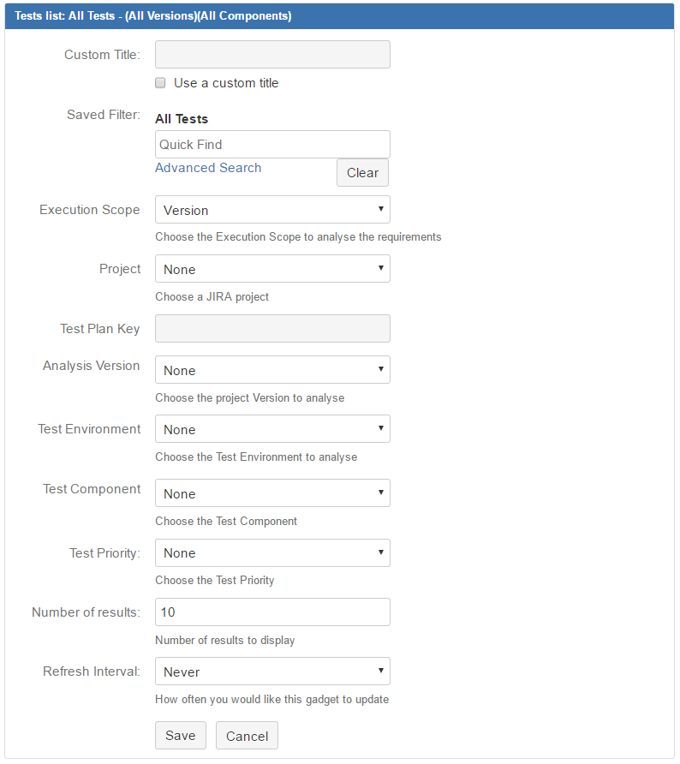Click the Custom Title text field
Image resolution: width=680 pixels, height=764 pixels.
[x=272, y=55]
